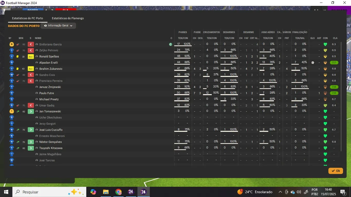Image resolution: width=351 pixels, height=197 pixels.
Task: Click Janusz Żmijewski's 100% shooting bar
Action: pyautogui.click(x=300, y=88)
